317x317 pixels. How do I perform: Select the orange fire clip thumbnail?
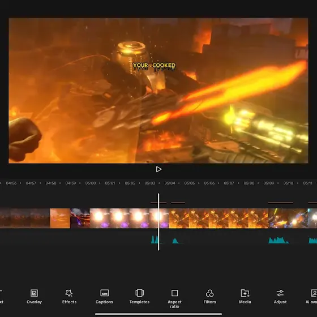pyautogui.click(x=219, y=218)
